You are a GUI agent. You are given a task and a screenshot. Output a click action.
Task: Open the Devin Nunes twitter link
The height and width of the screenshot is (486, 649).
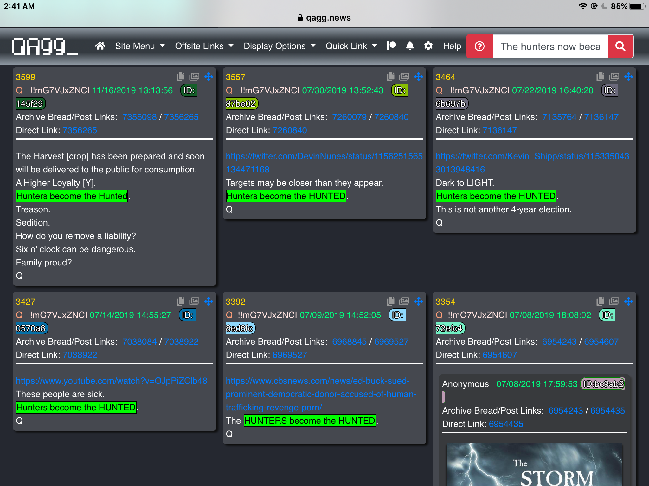[x=324, y=156]
